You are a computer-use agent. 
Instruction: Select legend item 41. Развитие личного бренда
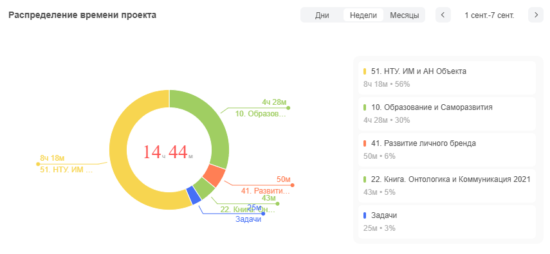447,150
